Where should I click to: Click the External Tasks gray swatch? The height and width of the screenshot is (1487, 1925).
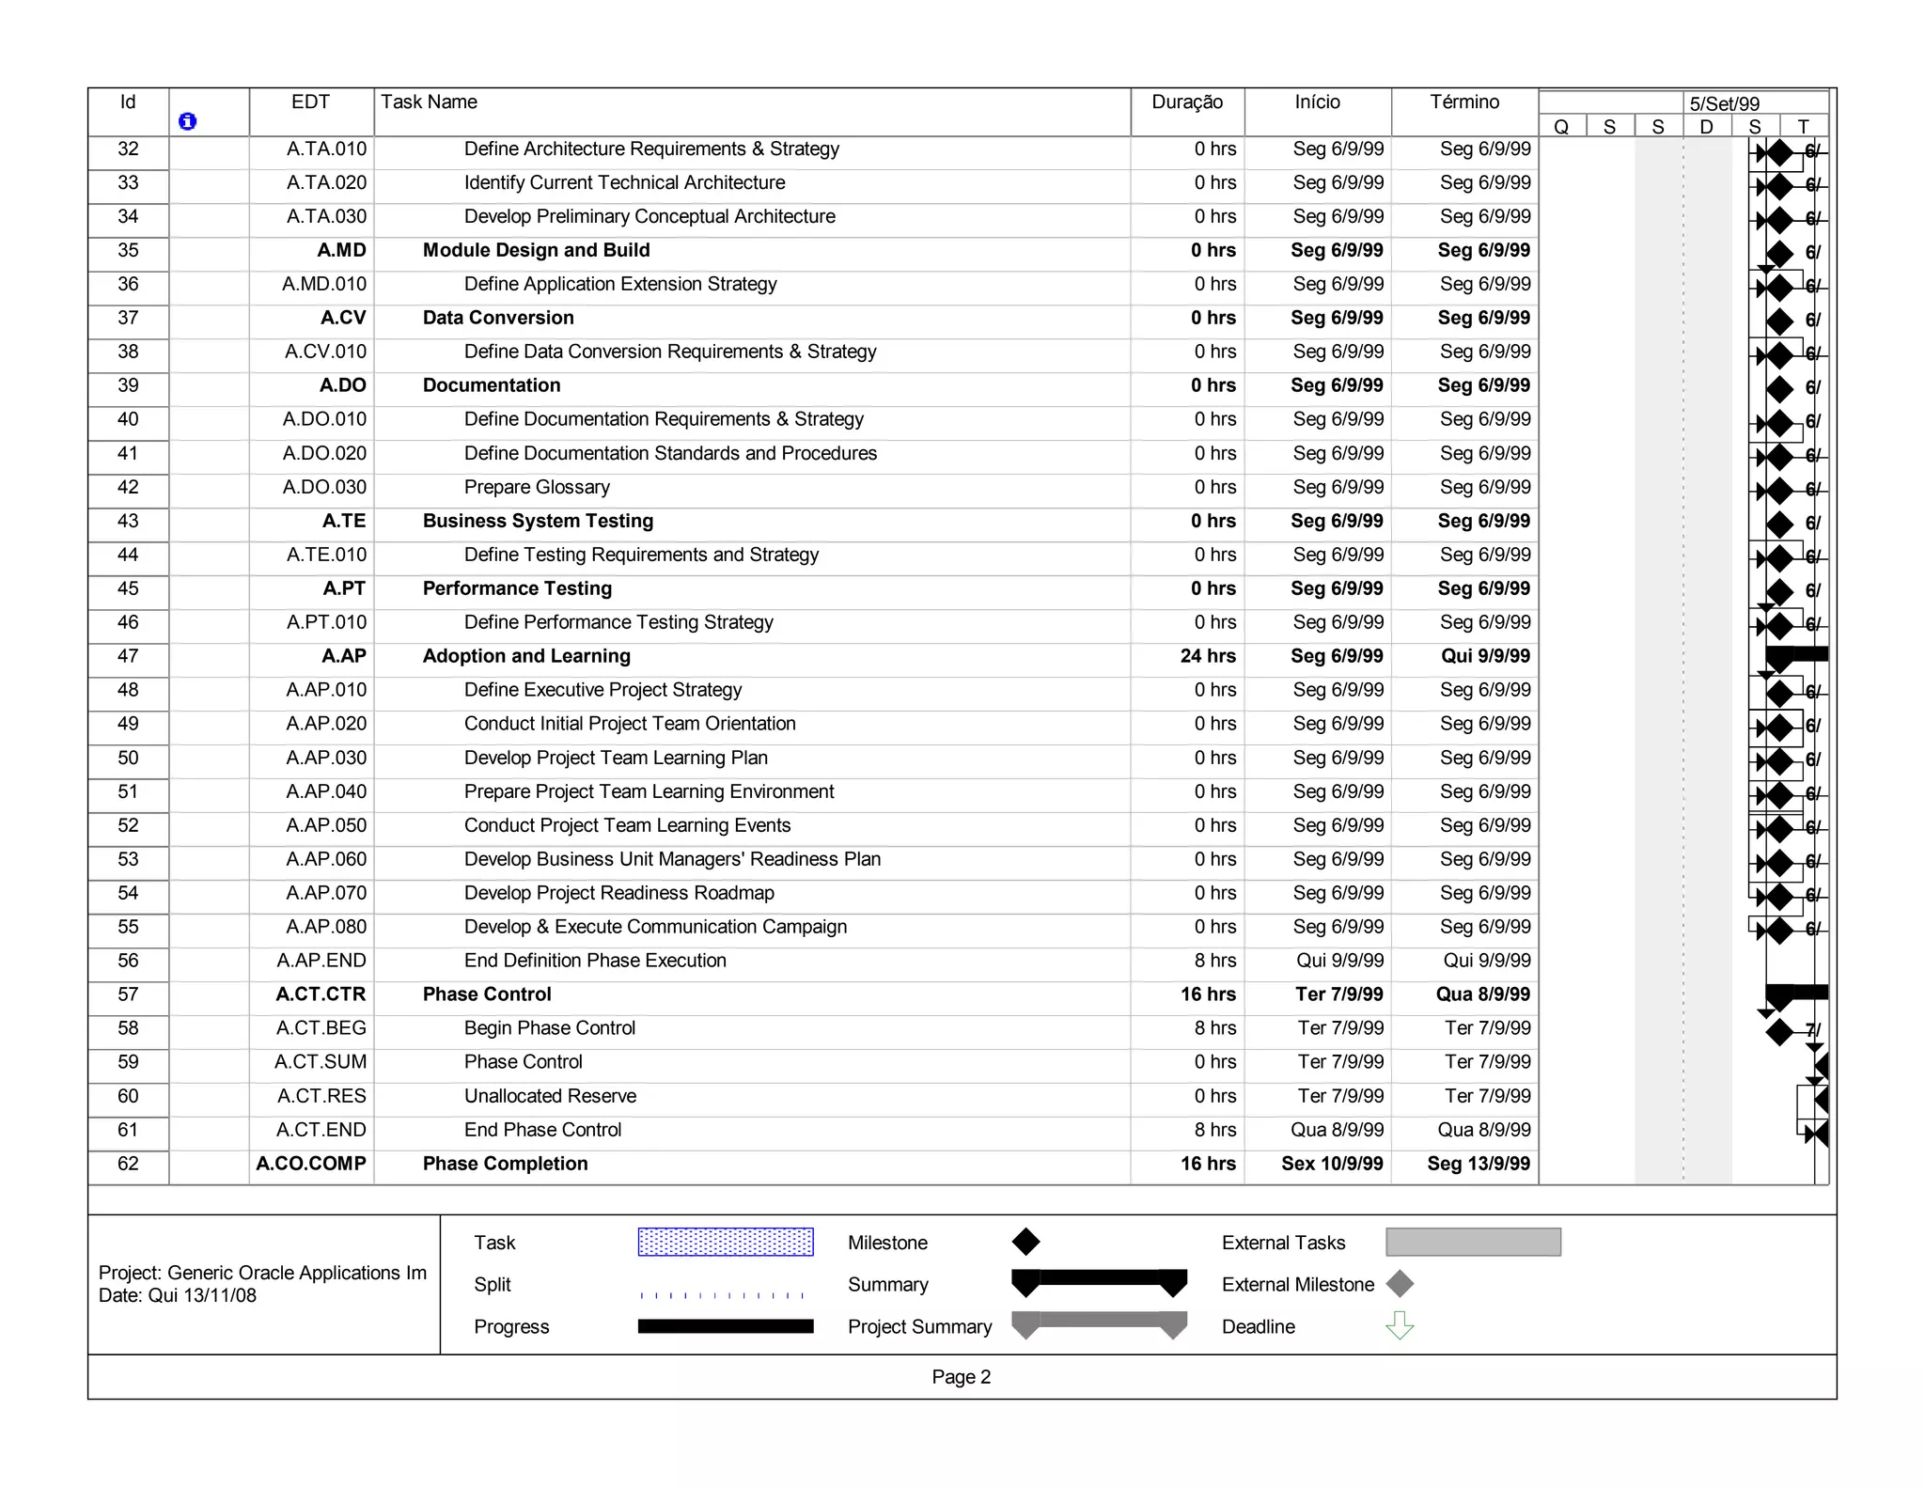coord(1473,1242)
